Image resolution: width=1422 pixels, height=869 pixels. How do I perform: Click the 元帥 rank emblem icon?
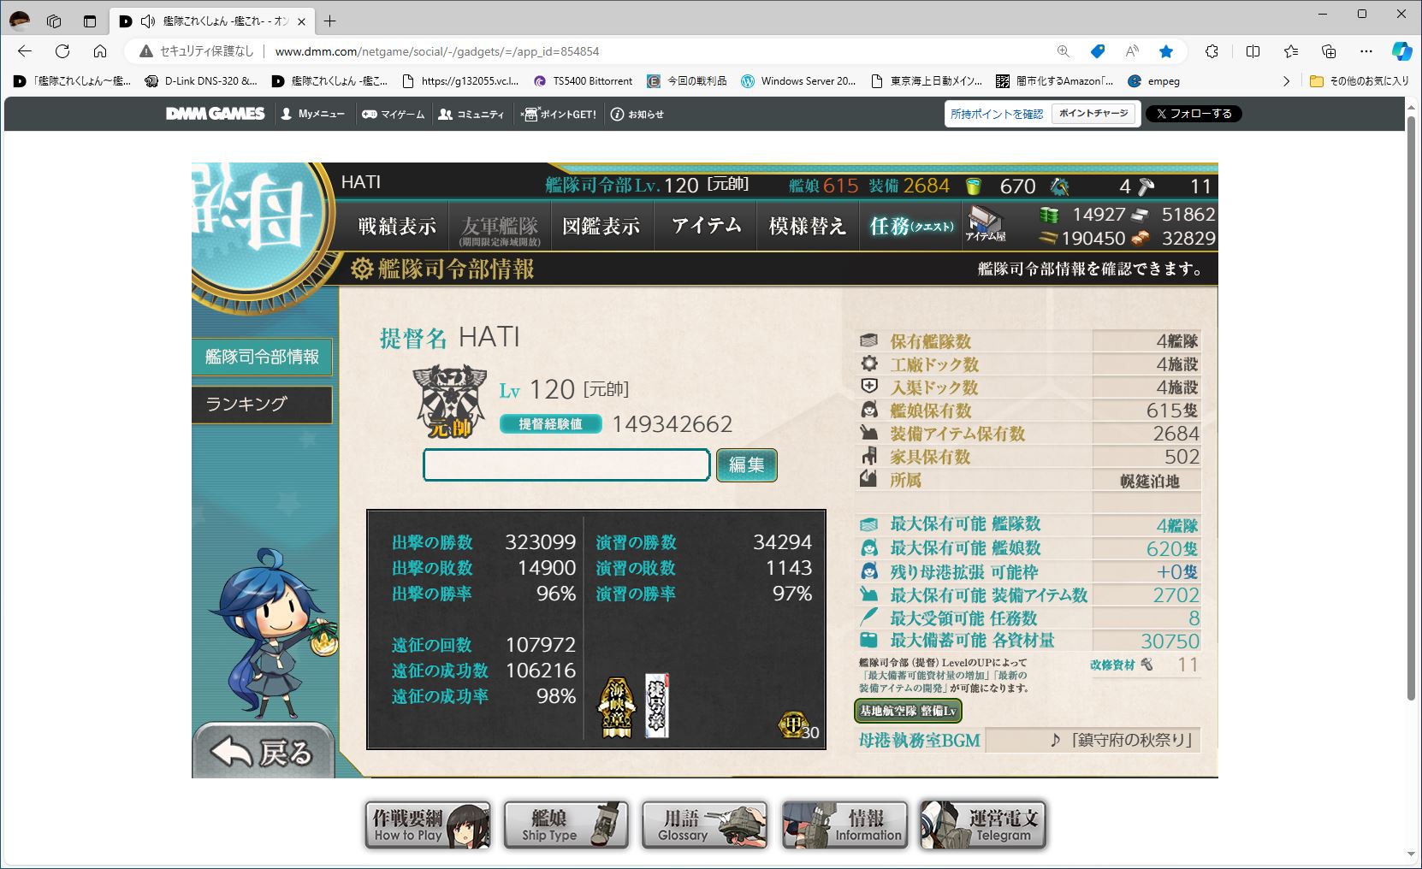[450, 402]
